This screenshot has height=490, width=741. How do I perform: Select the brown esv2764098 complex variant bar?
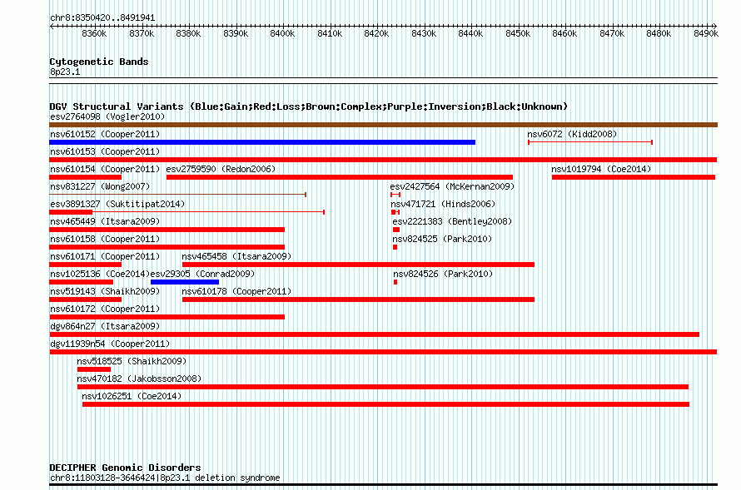point(383,125)
